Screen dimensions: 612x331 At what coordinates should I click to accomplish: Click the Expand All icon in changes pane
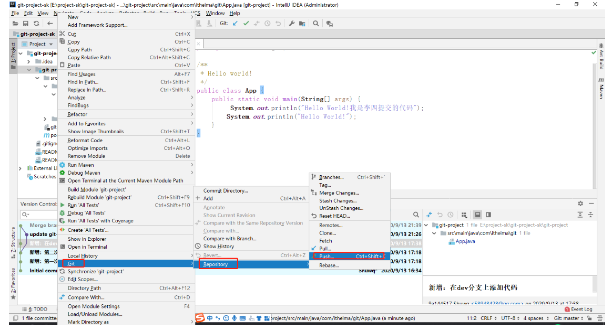tap(580, 215)
